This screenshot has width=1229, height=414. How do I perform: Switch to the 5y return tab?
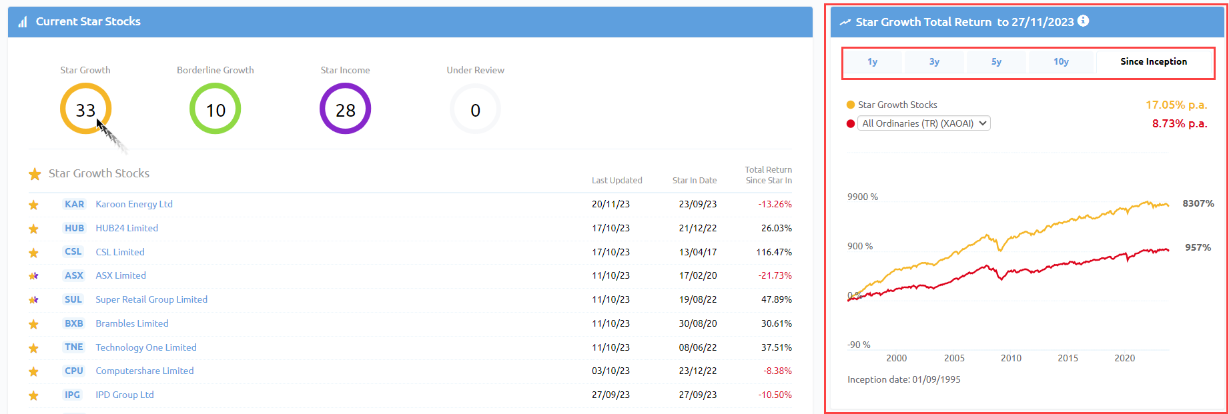[x=996, y=62]
